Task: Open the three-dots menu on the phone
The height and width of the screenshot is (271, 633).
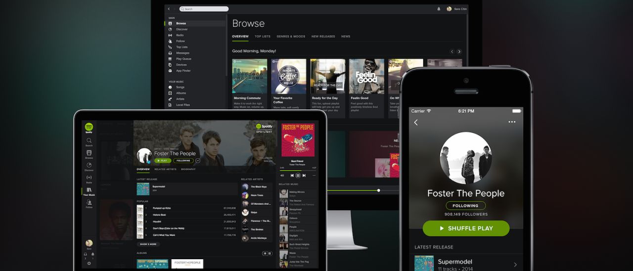Action: (x=512, y=122)
